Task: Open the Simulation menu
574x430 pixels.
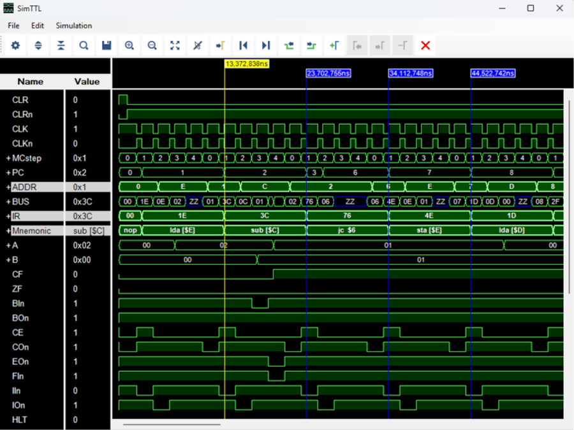Action: click(x=73, y=25)
